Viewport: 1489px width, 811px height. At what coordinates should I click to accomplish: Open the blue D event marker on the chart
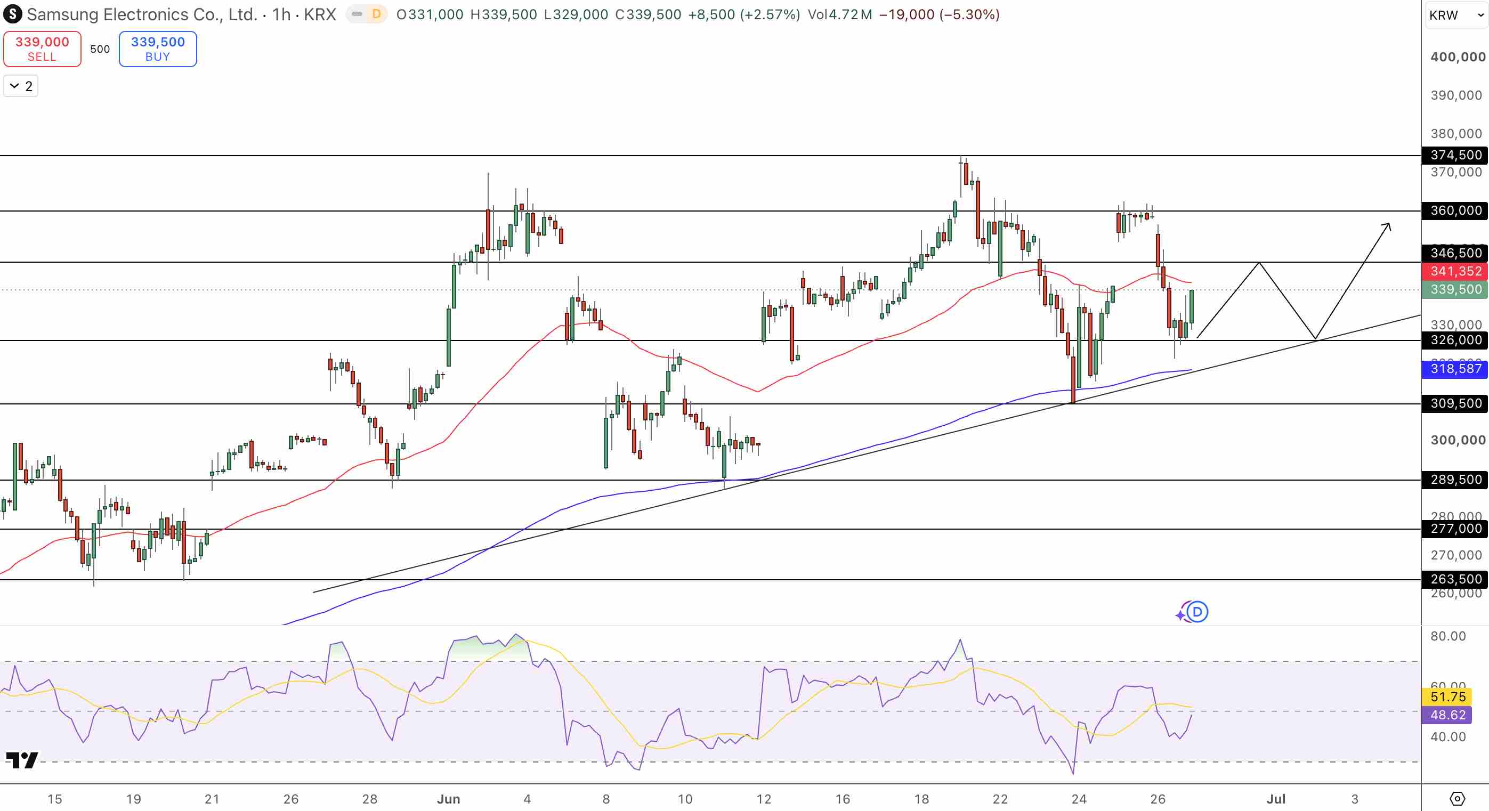click(x=1197, y=611)
